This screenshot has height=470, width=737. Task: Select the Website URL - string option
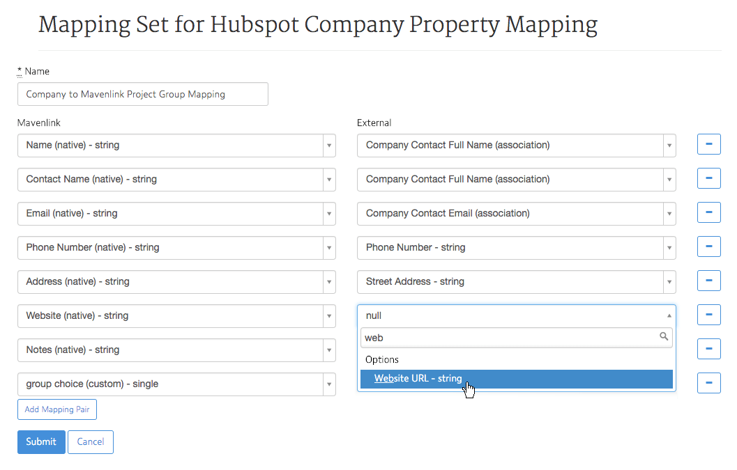(x=517, y=379)
